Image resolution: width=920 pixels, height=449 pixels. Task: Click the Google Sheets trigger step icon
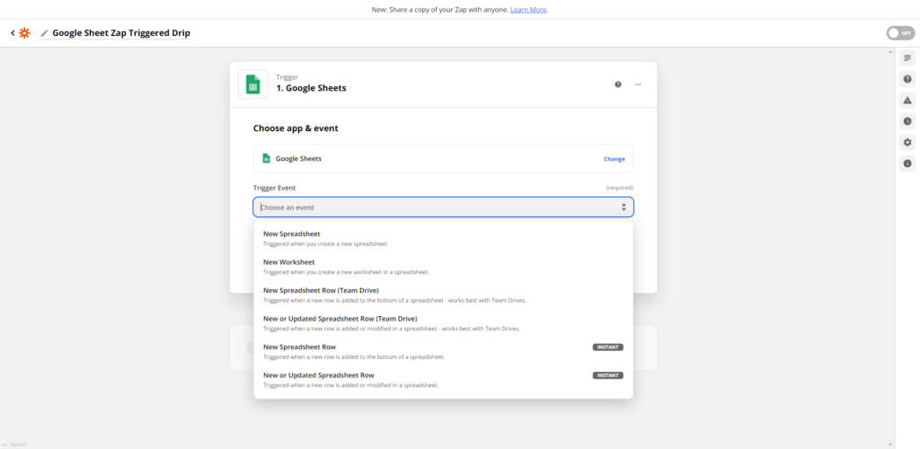[x=252, y=84]
